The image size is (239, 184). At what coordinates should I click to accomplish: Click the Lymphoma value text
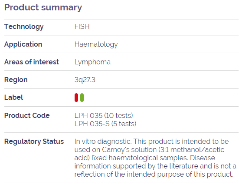tap(92, 62)
